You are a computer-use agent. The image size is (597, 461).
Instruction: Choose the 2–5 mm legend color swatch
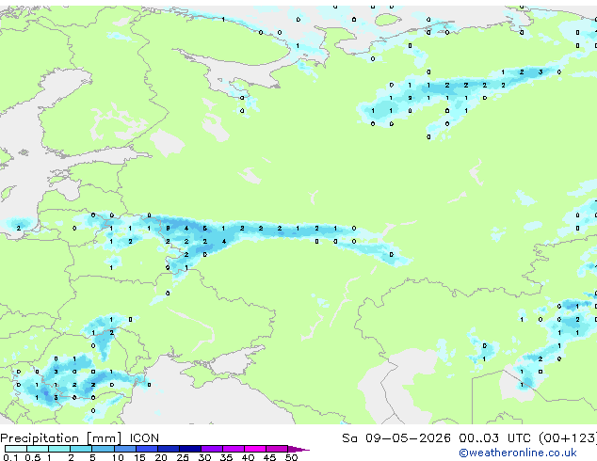click(x=81, y=449)
